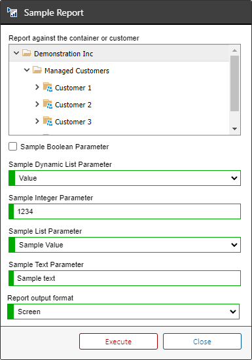Viewport: 252px width, 360px height.
Task: Click the Sample Integer Parameter field
Action: tap(124, 211)
